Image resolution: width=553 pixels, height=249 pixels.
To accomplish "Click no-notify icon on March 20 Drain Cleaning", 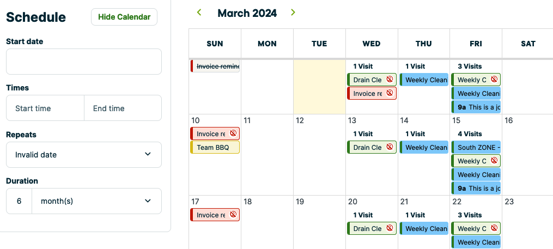I will coord(390,228).
